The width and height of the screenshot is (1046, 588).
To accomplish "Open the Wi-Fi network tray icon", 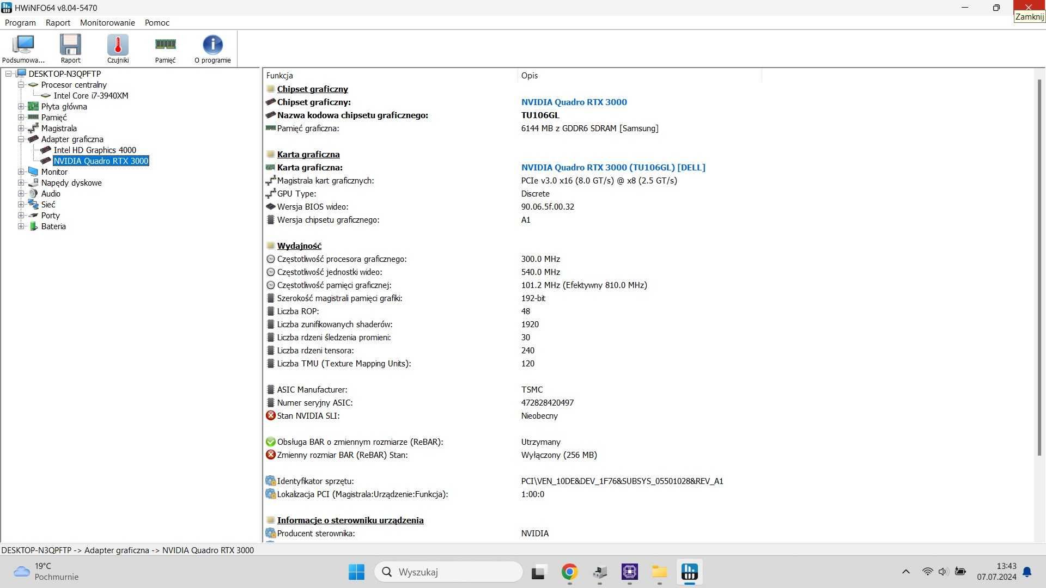I will 927,572.
